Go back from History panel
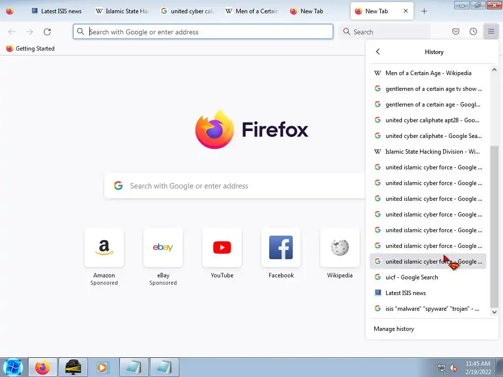 point(378,52)
